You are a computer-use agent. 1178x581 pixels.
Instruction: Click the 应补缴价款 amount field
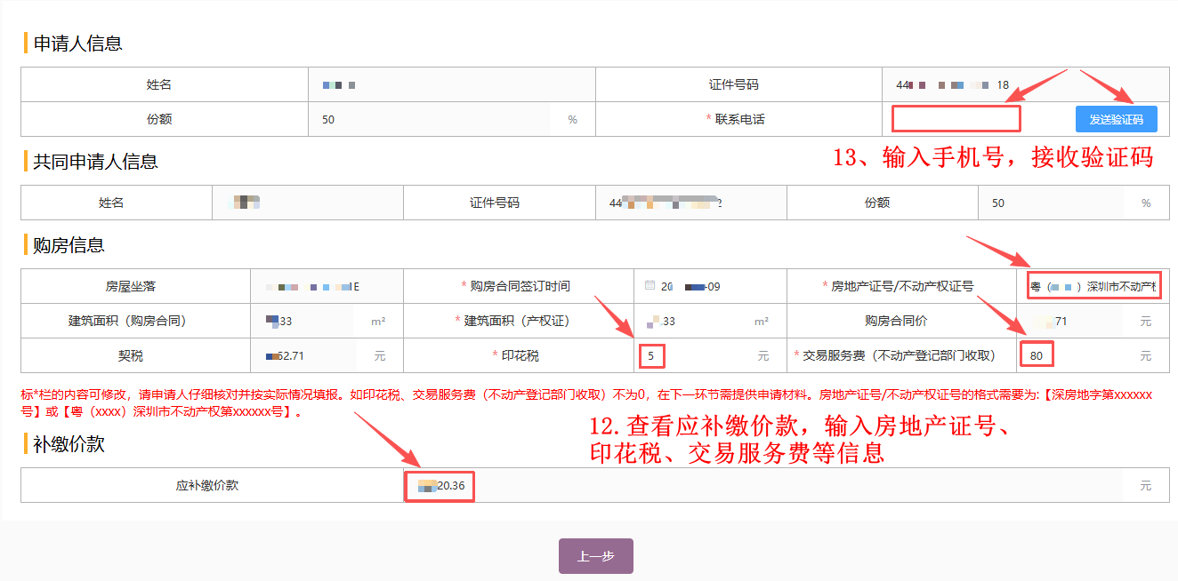pyautogui.click(x=623, y=486)
